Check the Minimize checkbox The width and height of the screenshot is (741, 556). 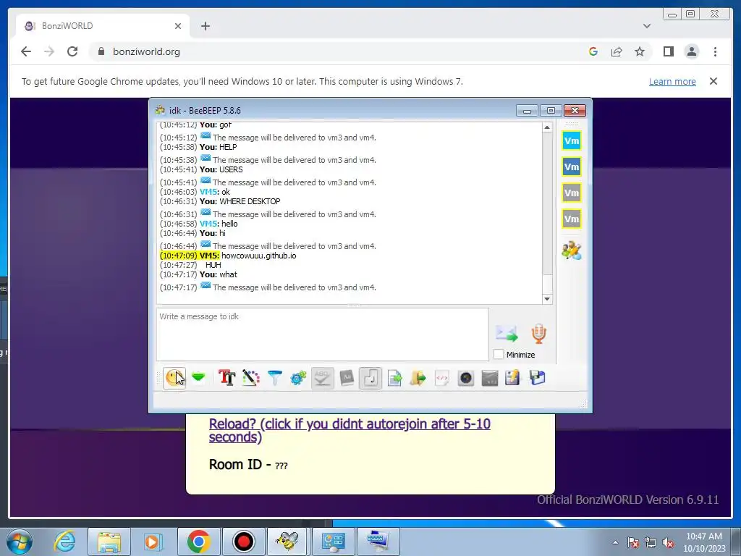pyautogui.click(x=499, y=354)
